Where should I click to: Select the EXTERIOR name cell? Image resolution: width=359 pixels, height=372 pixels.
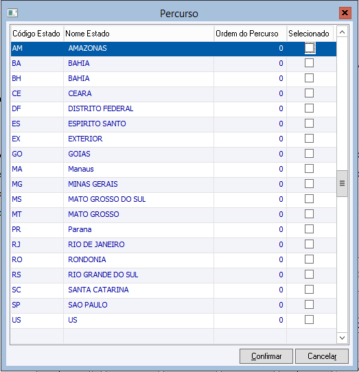tap(139, 139)
